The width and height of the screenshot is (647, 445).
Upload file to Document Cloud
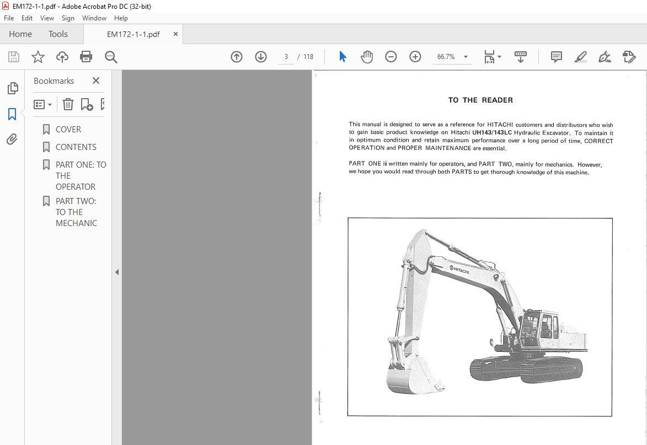point(62,56)
